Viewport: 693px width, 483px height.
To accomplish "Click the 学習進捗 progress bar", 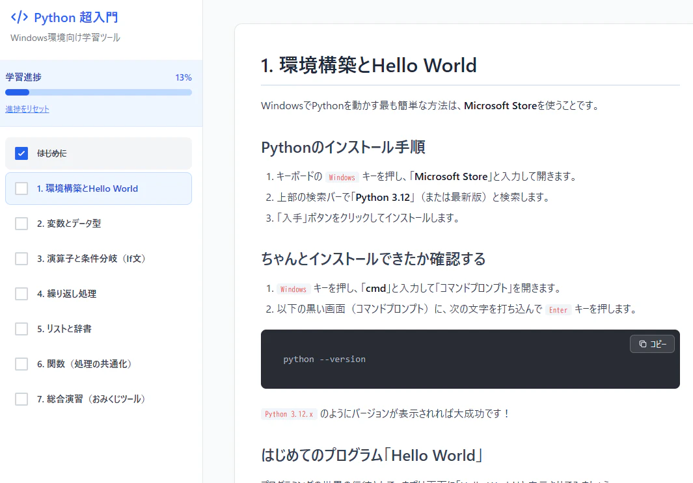I will pos(98,92).
